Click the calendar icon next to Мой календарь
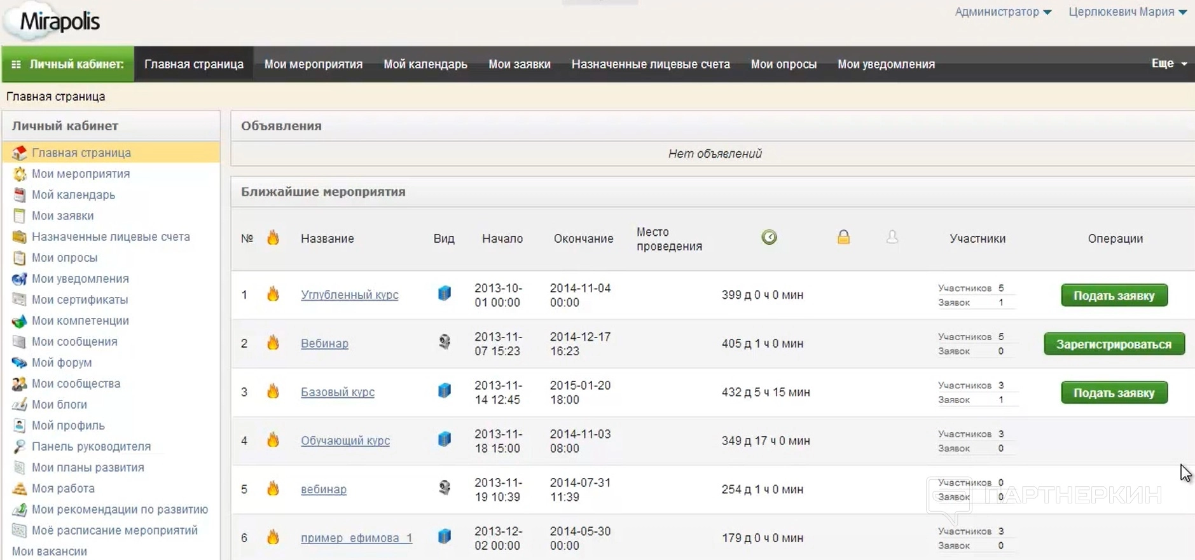1195x560 pixels. point(20,195)
